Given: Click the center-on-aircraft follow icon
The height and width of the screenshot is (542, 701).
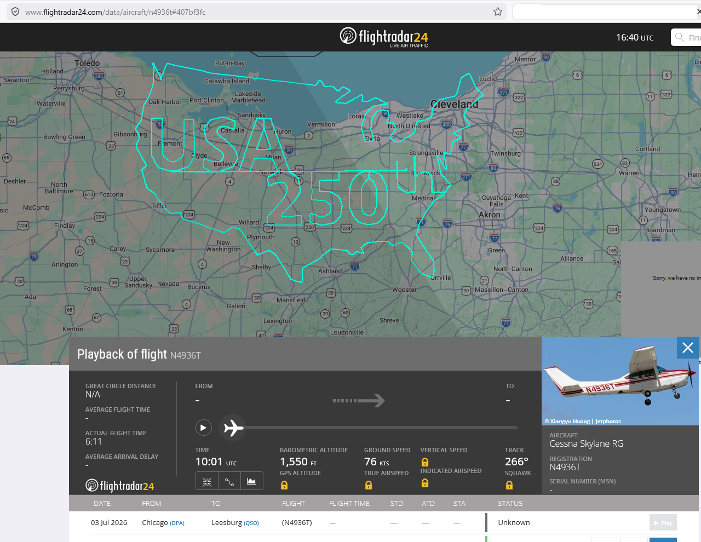Looking at the screenshot, I should click(207, 482).
